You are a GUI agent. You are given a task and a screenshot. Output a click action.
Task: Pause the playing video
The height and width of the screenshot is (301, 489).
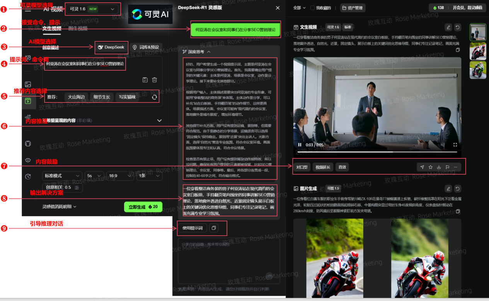(300, 145)
